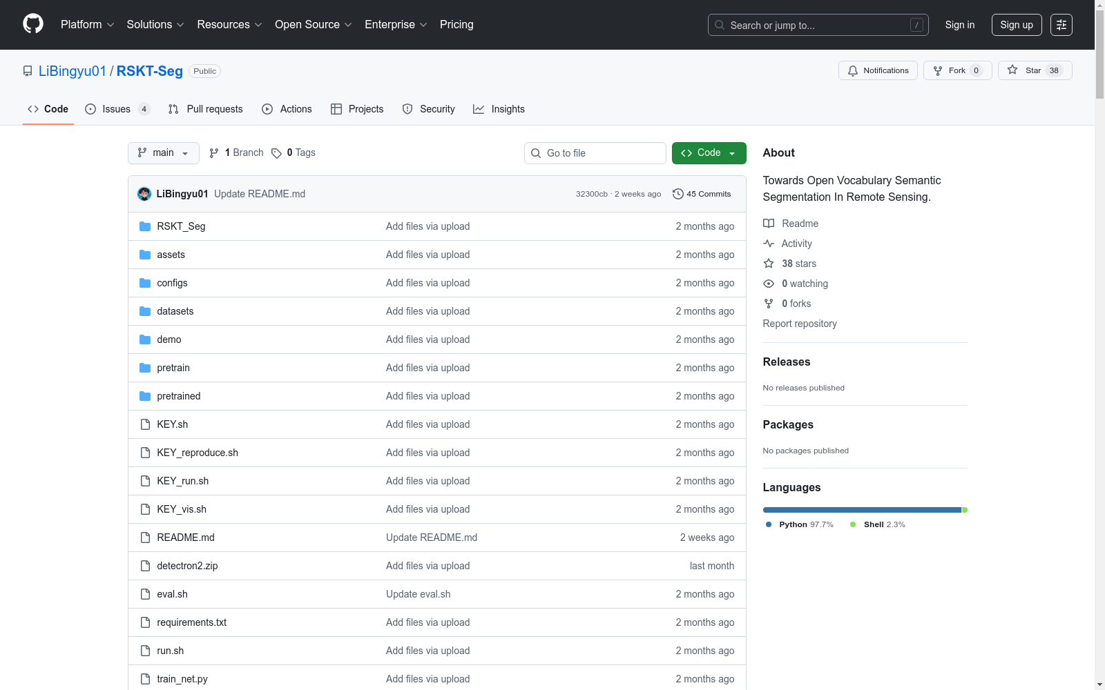The height and width of the screenshot is (690, 1105).
Task: Open the RSKT_Seg folder
Action: (181, 226)
